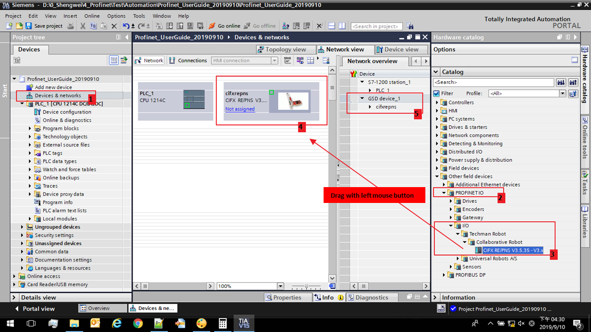Expand the Details view panel
Viewport: 591px width, 332px height.
point(14,297)
